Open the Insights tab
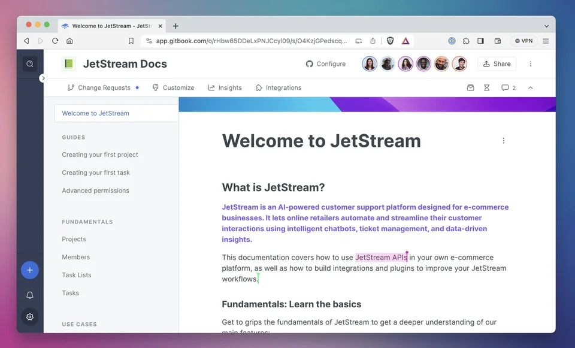The width and height of the screenshot is (575, 348). pyautogui.click(x=225, y=87)
